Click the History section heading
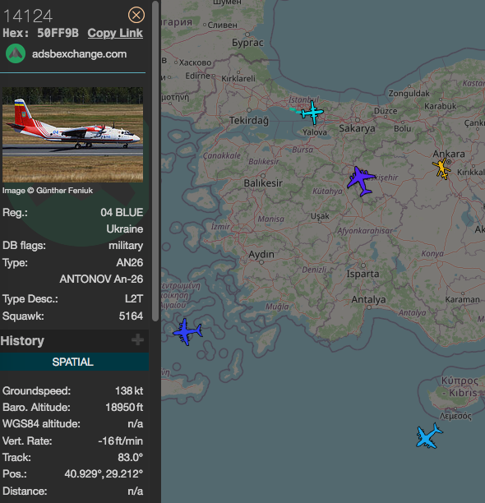Screen dimensions: 485x503 pyautogui.click(x=22, y=341)
